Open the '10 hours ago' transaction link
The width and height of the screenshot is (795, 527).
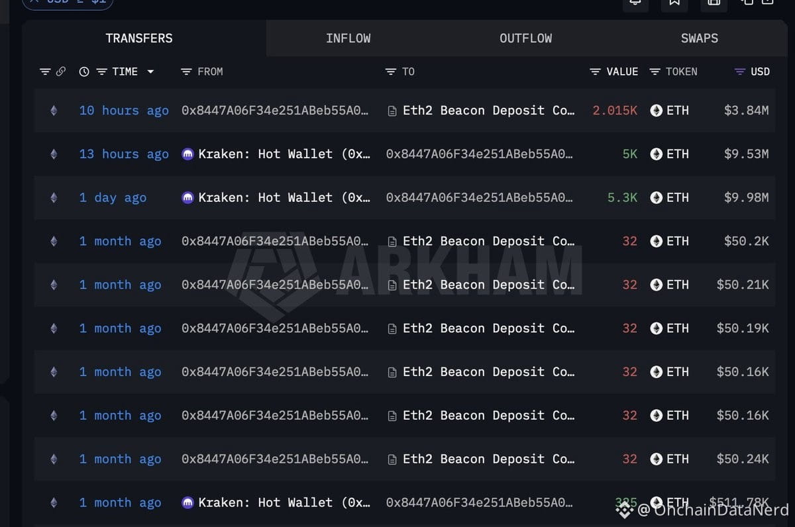click(124, 111)
